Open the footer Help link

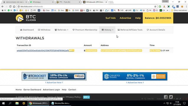pyautogui.click(x=64, y=90)
